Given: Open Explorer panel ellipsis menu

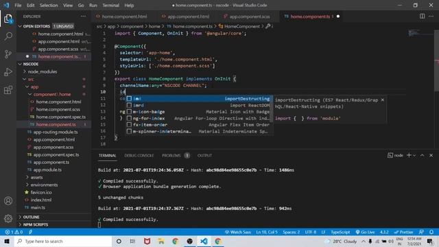Looking at the screenshot, I should click(84, 16).
